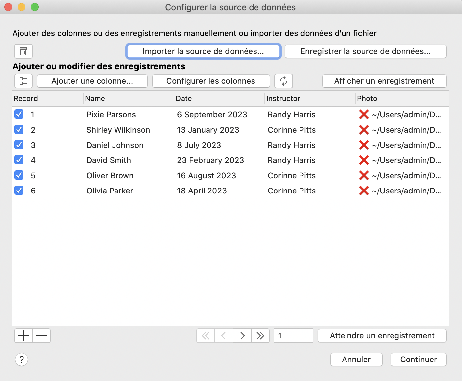Click red X icon for Pixie Parsons photo

pos(364,115)
